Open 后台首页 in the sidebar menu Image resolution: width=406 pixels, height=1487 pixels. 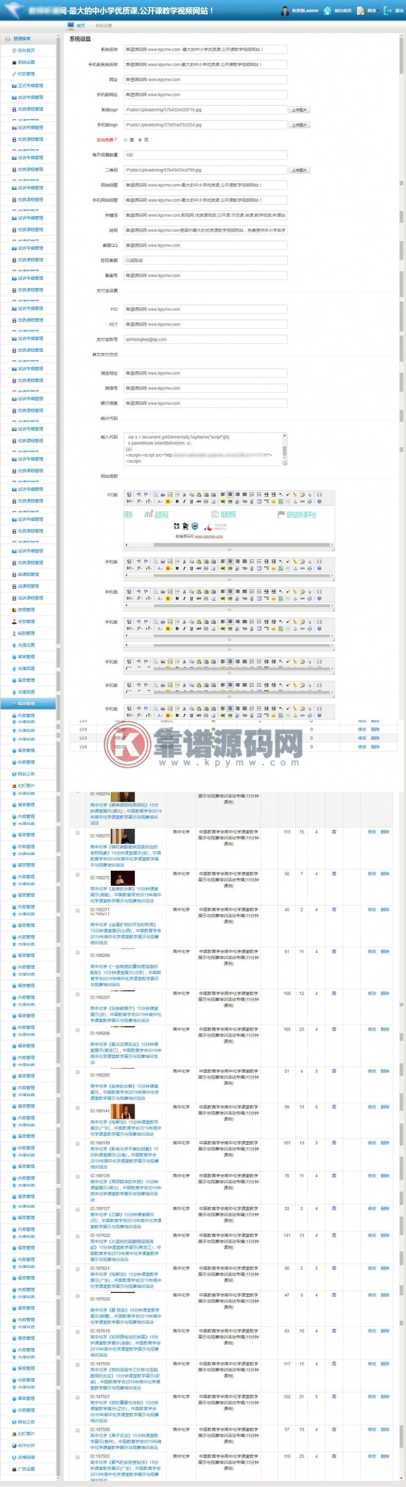(x=26, y=51)
